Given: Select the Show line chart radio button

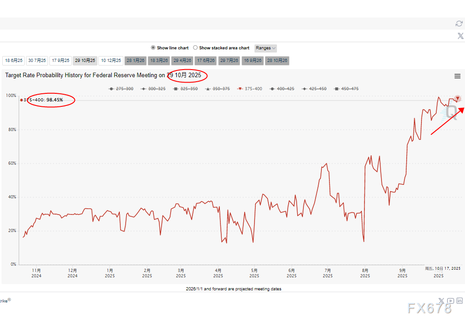Looking at the screenshot, I should 153,48.
